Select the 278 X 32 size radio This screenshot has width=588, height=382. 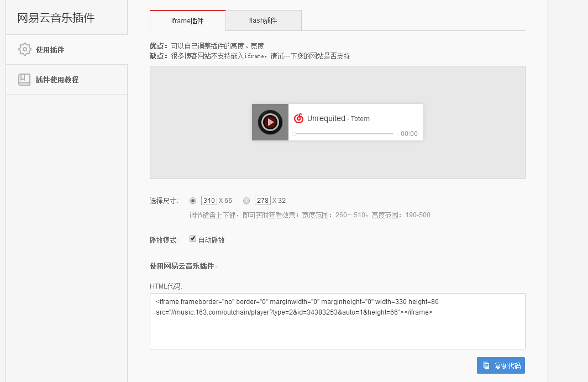[x=246, y=201]
